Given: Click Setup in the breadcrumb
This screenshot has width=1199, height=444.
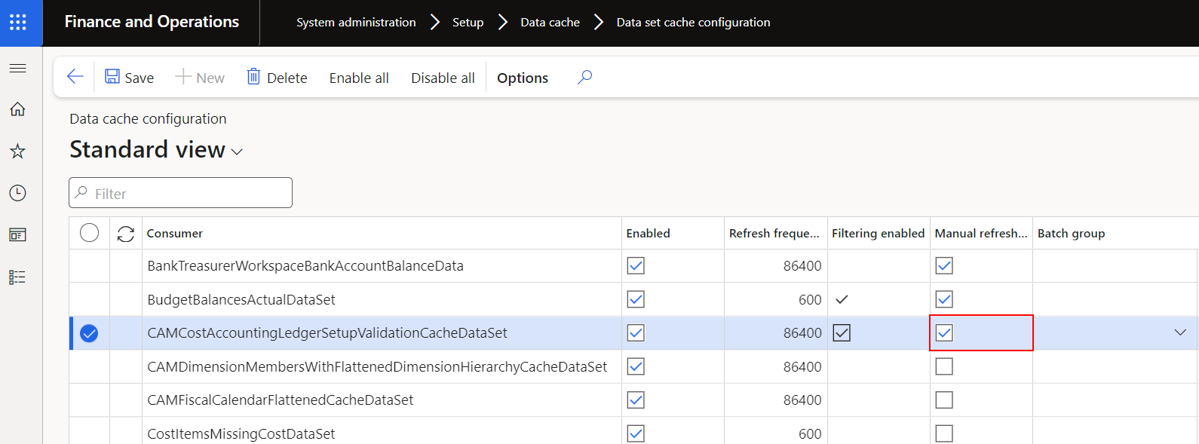Looking at the screenshot, I should click(x=468, y=23).
